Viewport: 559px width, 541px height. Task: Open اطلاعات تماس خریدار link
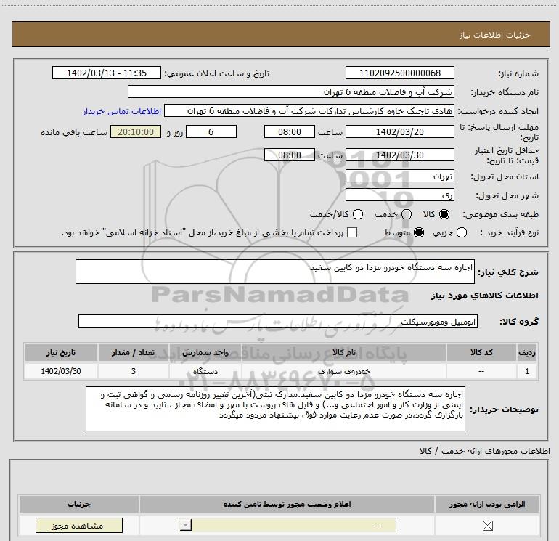point(122,111)
